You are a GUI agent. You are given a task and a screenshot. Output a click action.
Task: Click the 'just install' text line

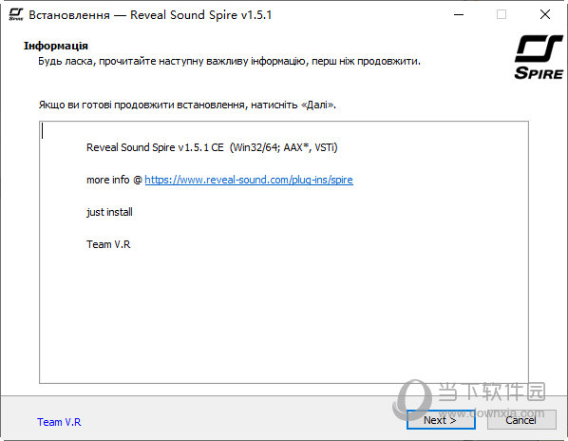[x=109, y=212]
